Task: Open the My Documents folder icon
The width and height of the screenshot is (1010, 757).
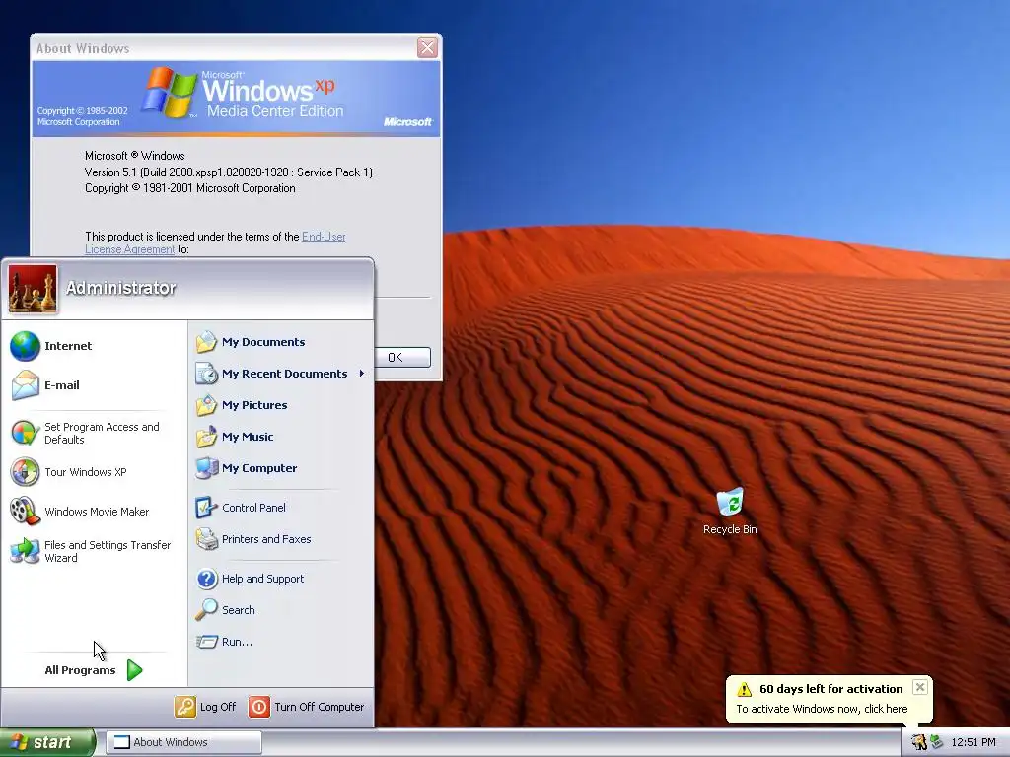Action: click(x=207, y=342)
